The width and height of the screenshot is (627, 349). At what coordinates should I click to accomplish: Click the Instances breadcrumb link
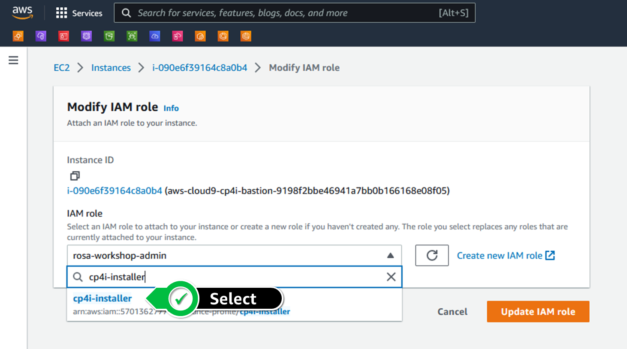[111, 67]
